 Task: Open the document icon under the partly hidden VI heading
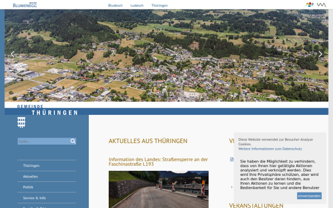pos(231,159)
